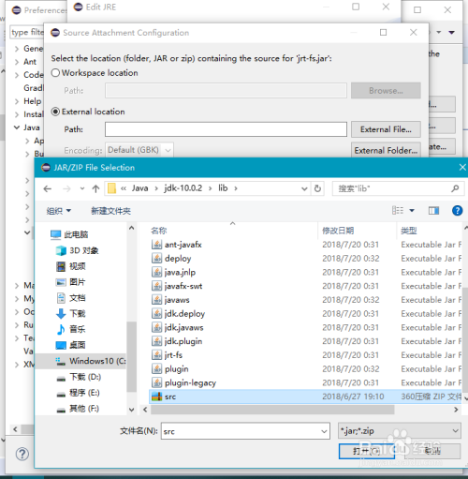Screen dimensions: 468x479
Task: Open the Encoding dropdown
Action: coord(139,150)
